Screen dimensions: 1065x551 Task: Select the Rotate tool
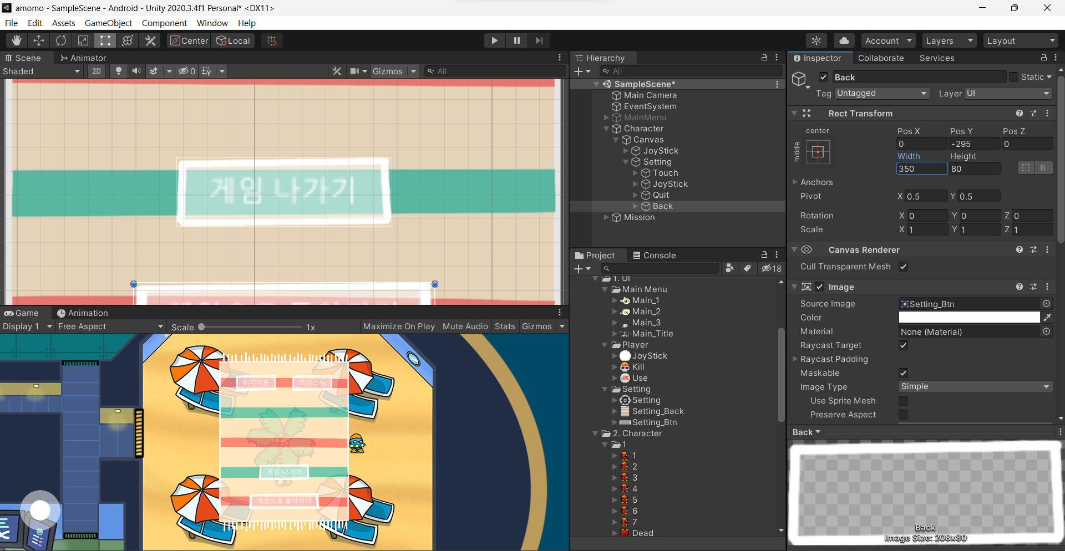61,40
